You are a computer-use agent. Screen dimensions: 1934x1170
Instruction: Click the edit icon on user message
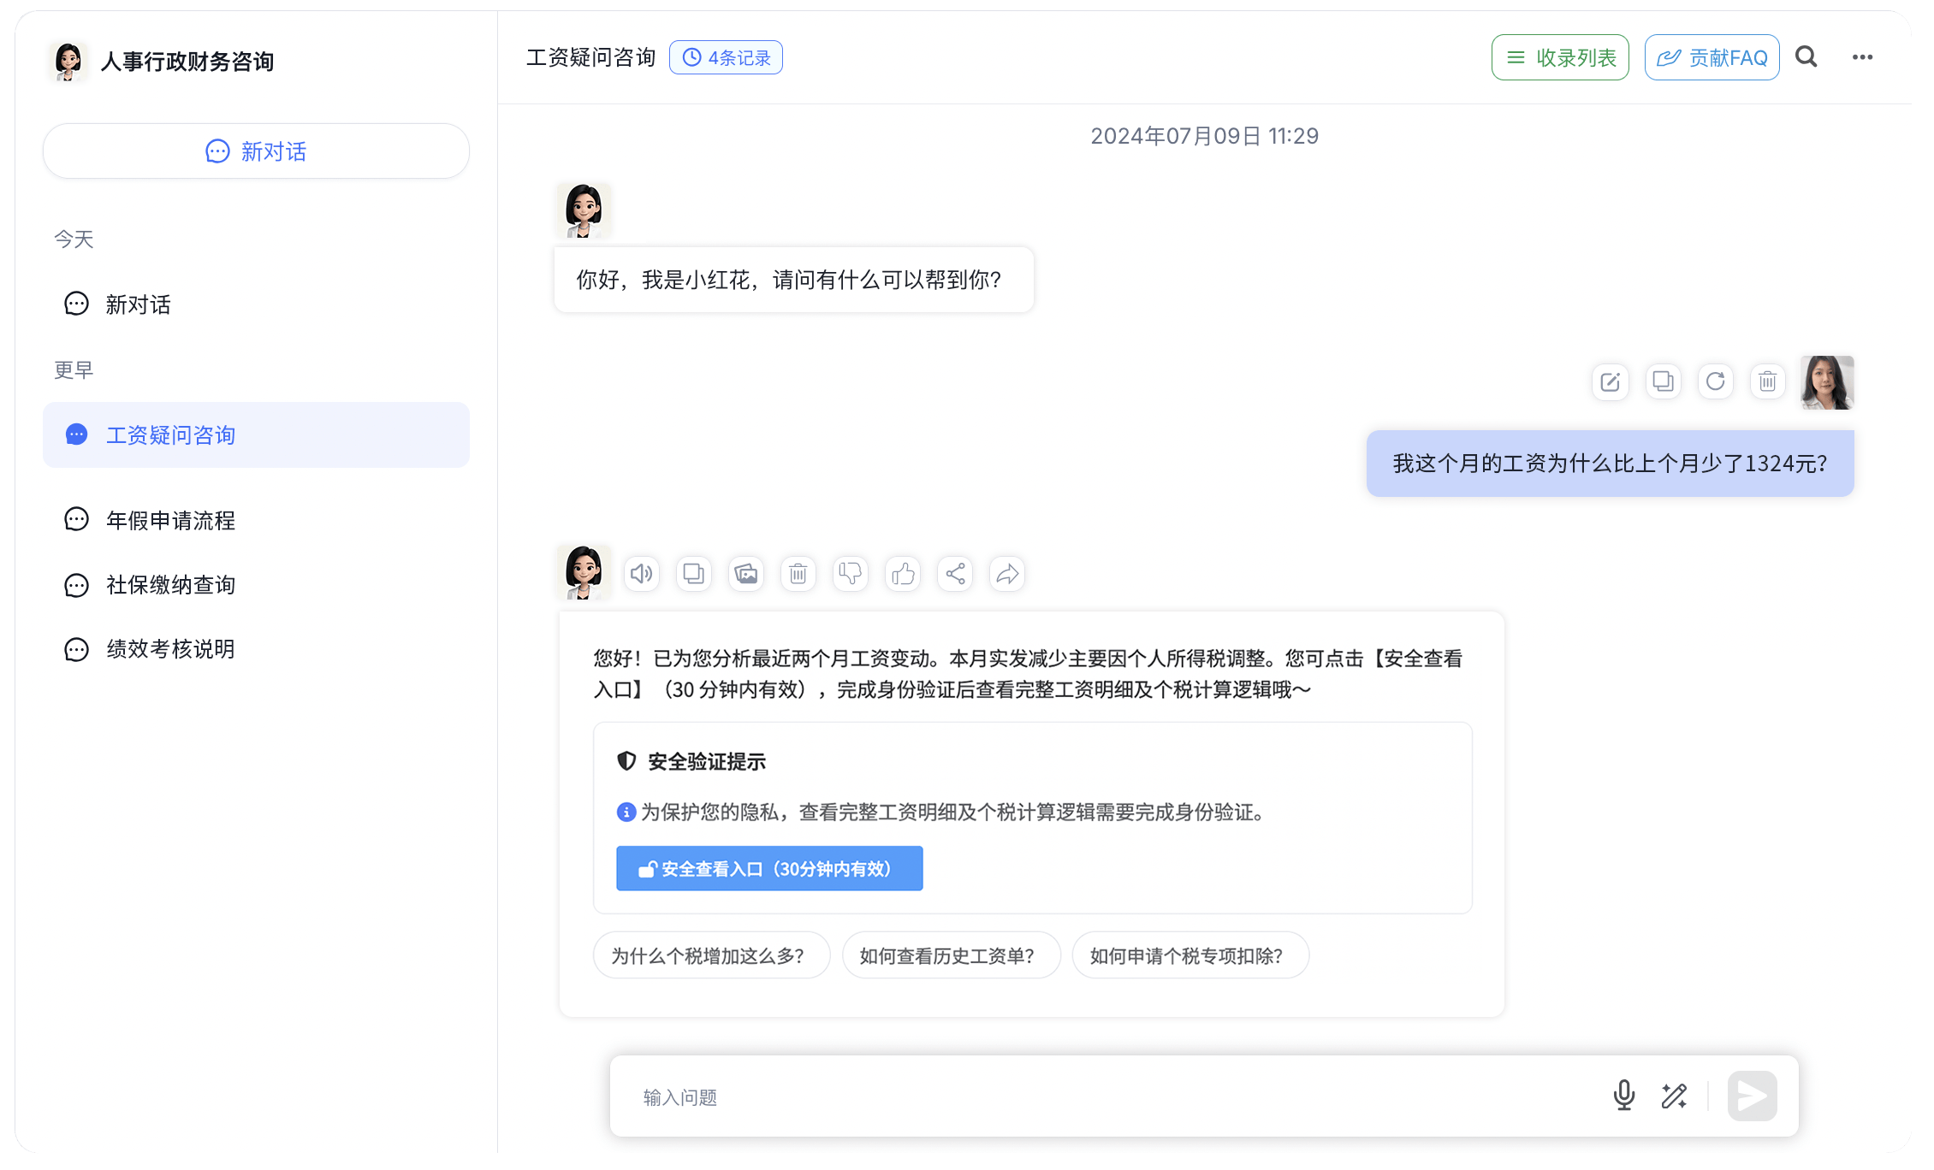pyautogui.click(x=1611, y=381)
